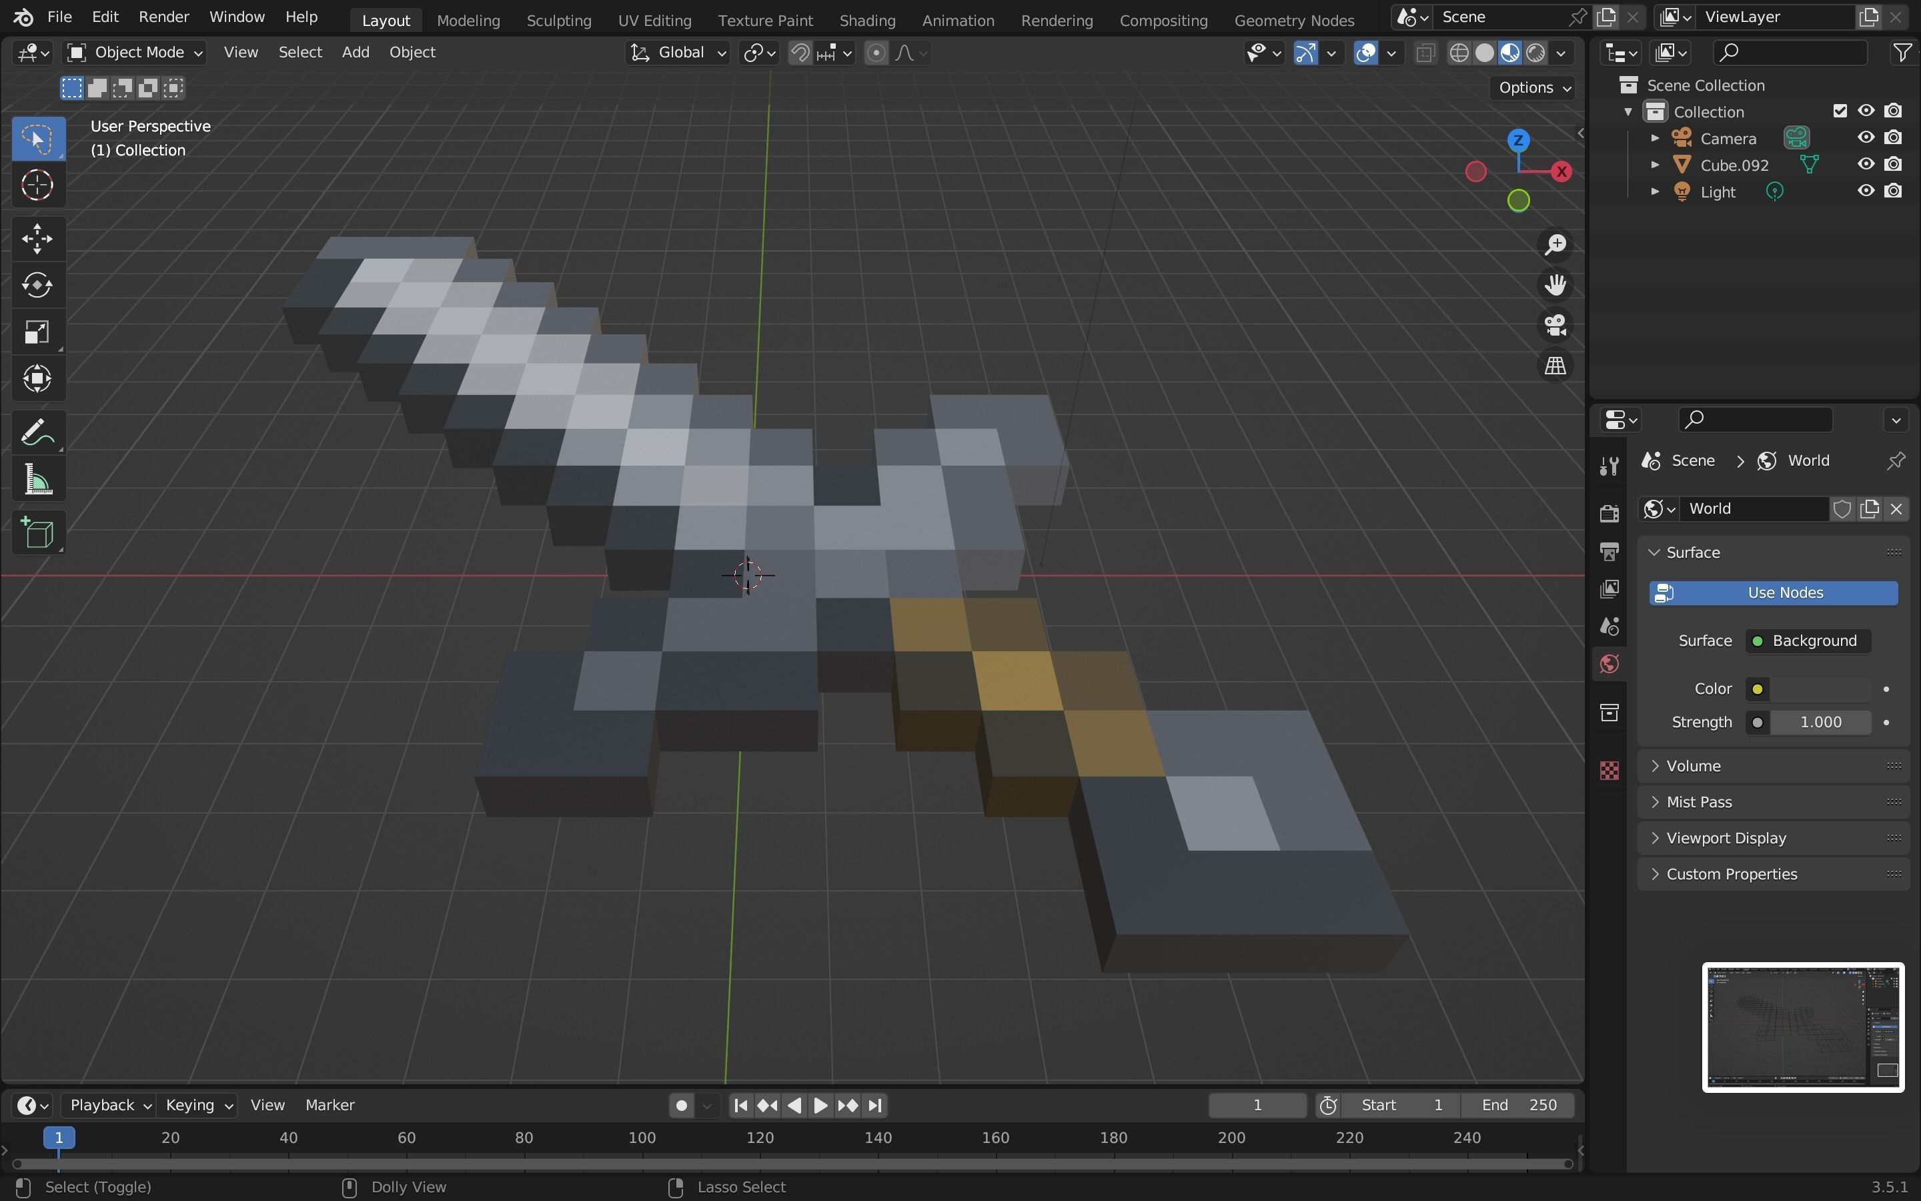
Task: Open the Output properties tab
Action: tap(1609, 551)
